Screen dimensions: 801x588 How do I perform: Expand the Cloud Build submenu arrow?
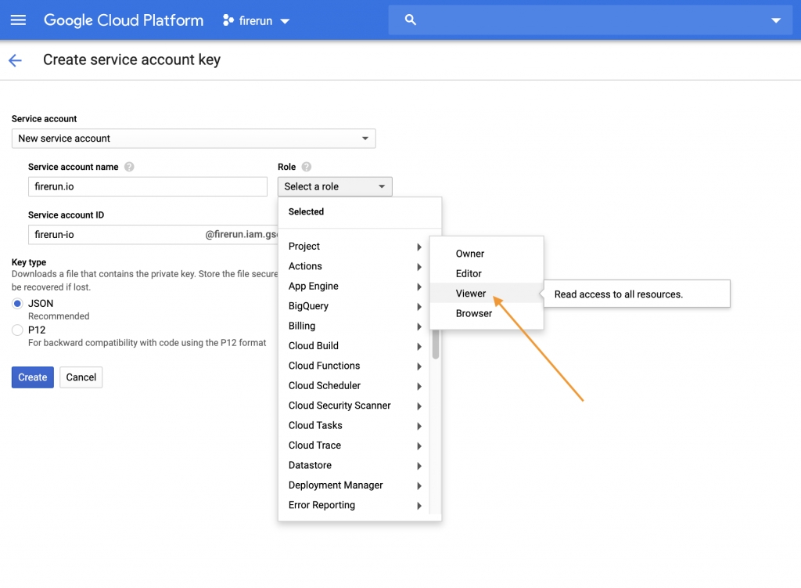419,347
